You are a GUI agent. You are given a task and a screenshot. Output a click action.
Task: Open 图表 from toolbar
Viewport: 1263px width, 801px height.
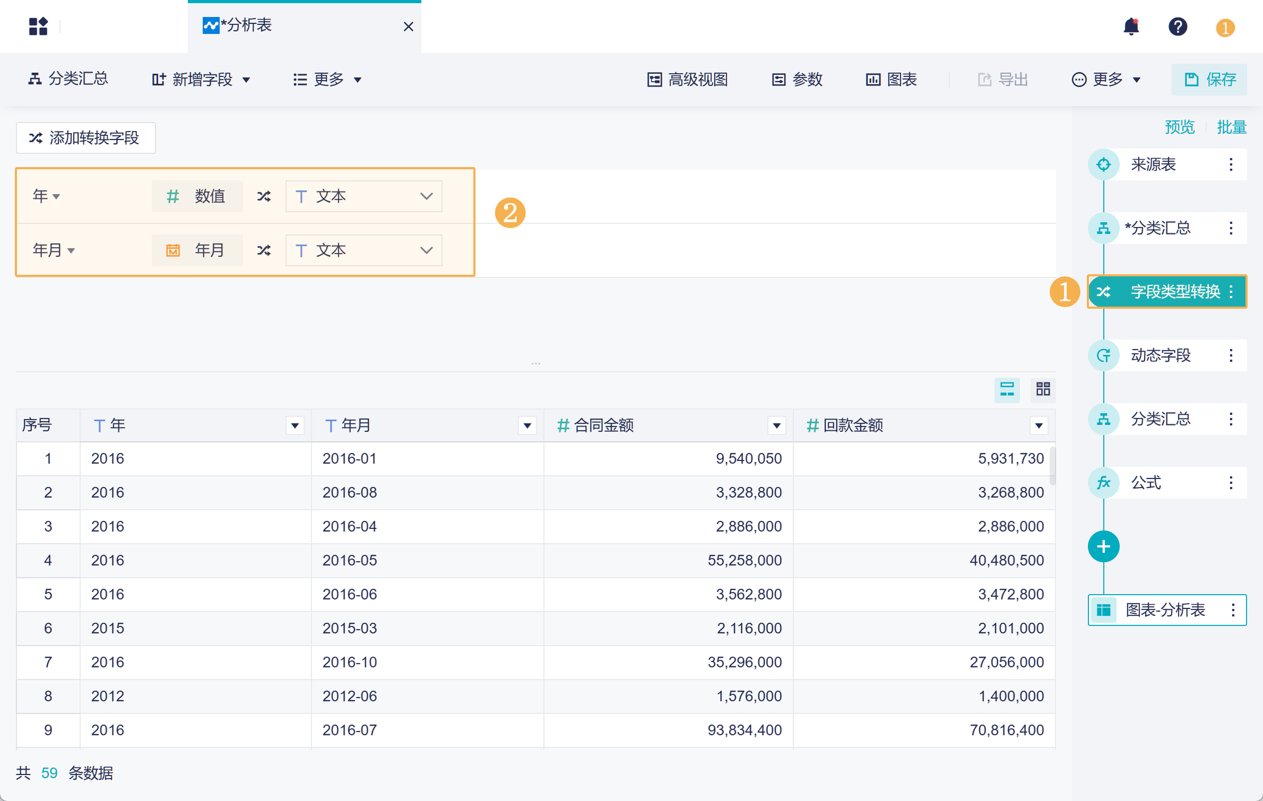click(891, 80)
